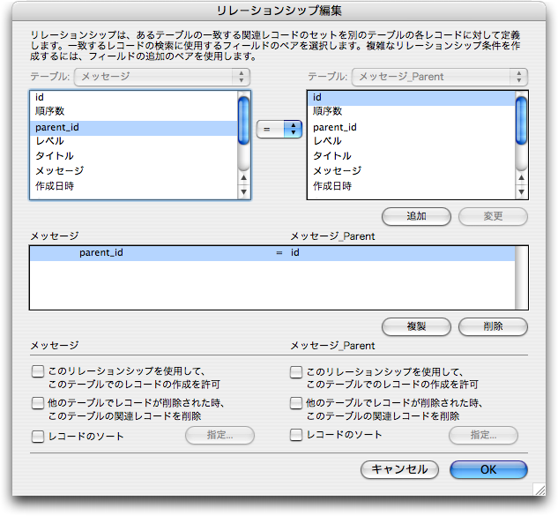Cancel with the キャンセル button
558x516 pixels.
point(399,469)
